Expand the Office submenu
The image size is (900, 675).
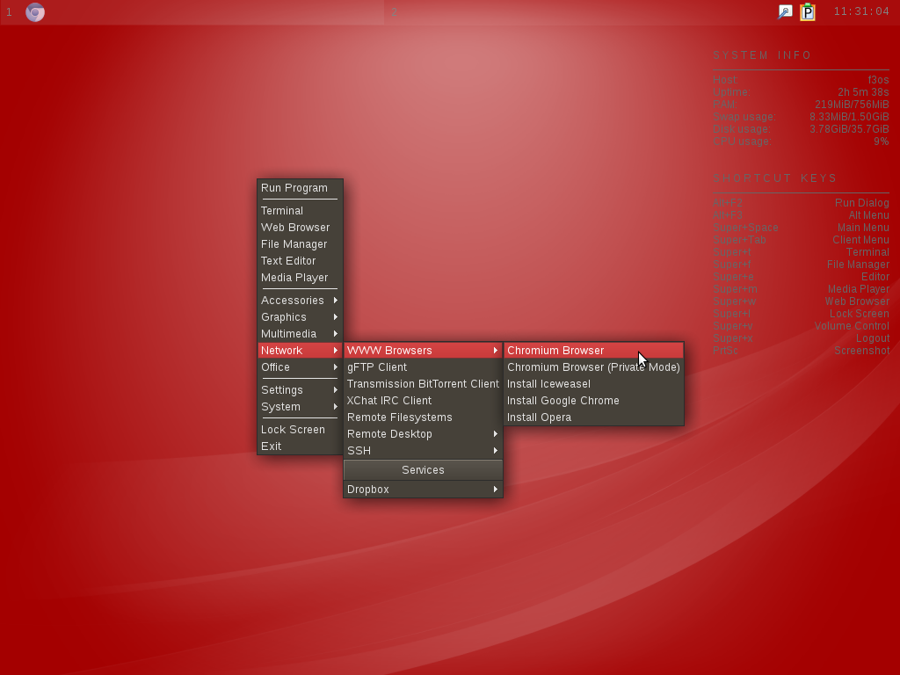coord(300,367)
